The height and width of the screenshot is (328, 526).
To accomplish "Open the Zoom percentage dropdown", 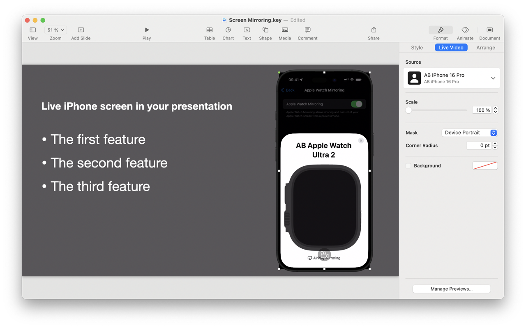I will 55,30.
